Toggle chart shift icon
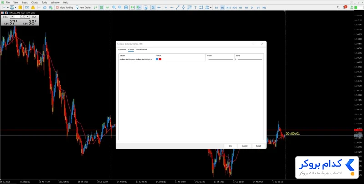This screenshot has height=184, width=364. coord(139,7)
